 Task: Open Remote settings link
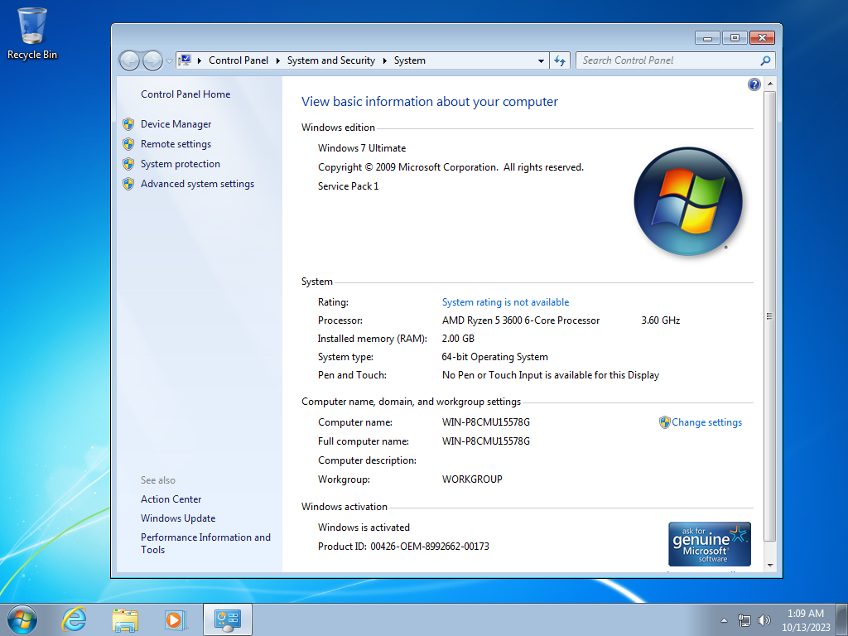176,144
